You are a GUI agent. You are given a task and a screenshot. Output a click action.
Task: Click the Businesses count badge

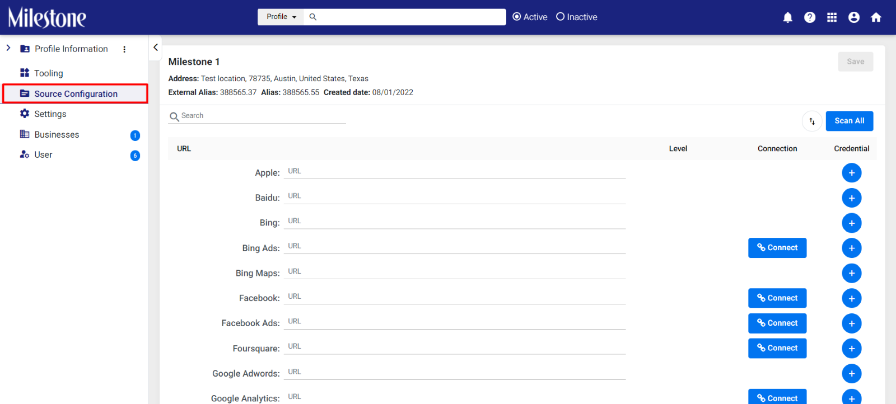pos(135,135)
